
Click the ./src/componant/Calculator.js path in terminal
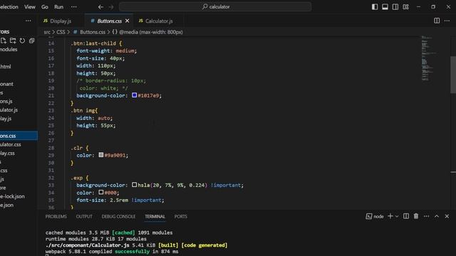click(x=88, y=245)
